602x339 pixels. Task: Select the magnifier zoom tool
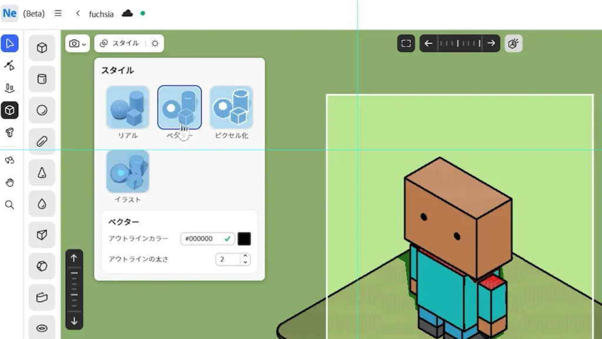(9, 205)
